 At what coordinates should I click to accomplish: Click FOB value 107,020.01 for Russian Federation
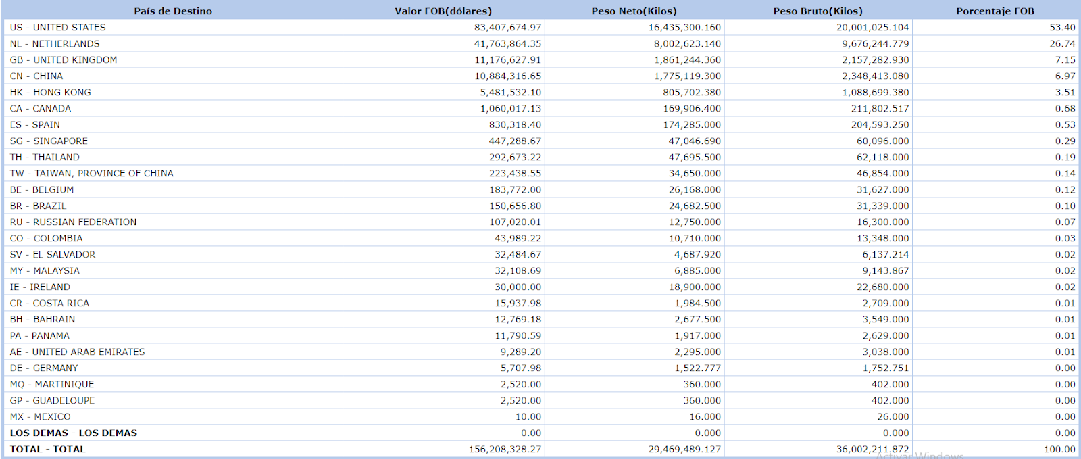tap(515, 222)
